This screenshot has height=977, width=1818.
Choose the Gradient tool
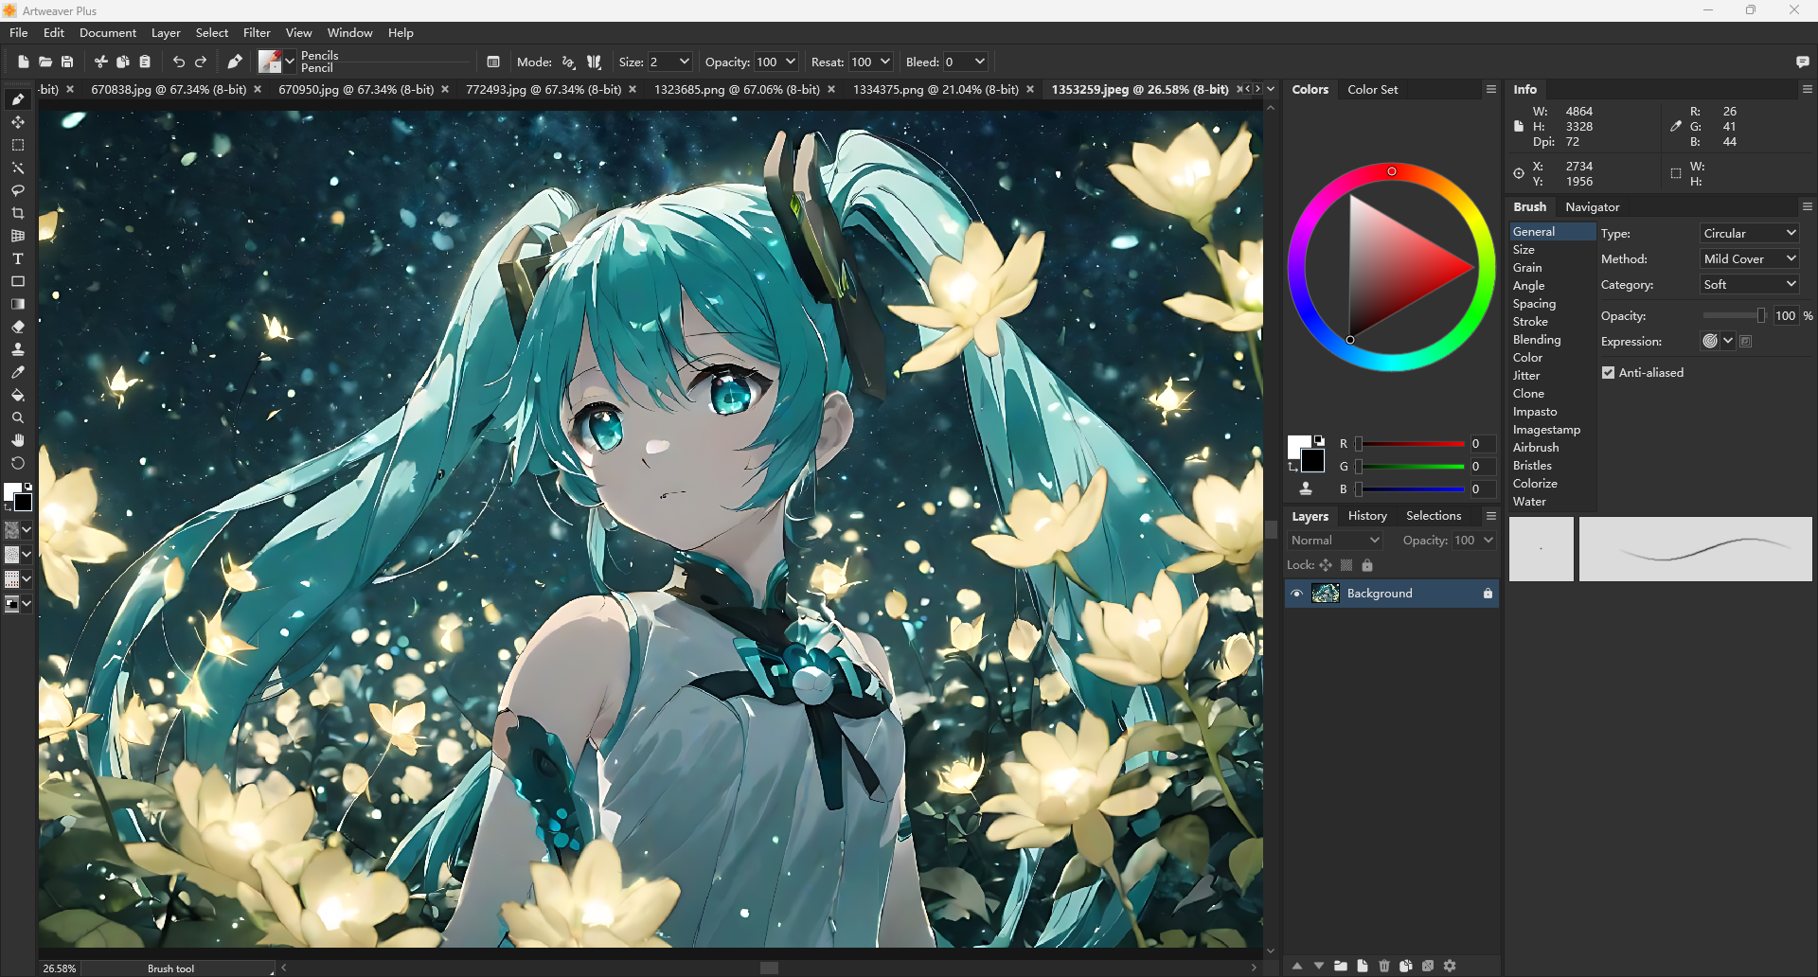point(17,304)
